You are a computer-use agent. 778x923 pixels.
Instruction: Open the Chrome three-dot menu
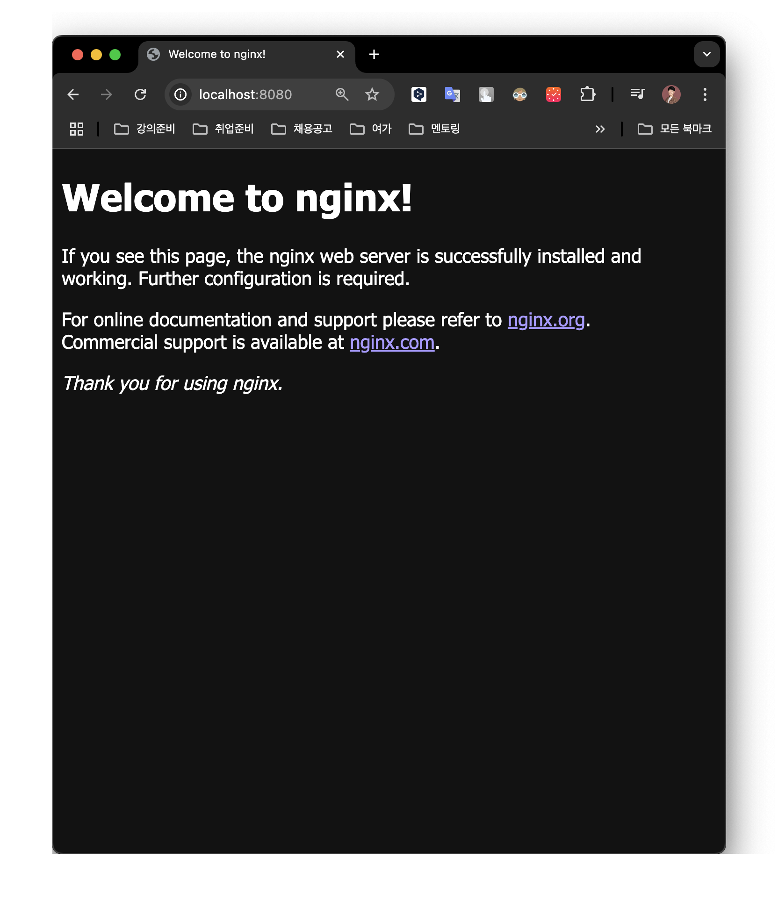click(x=705, y=95)
